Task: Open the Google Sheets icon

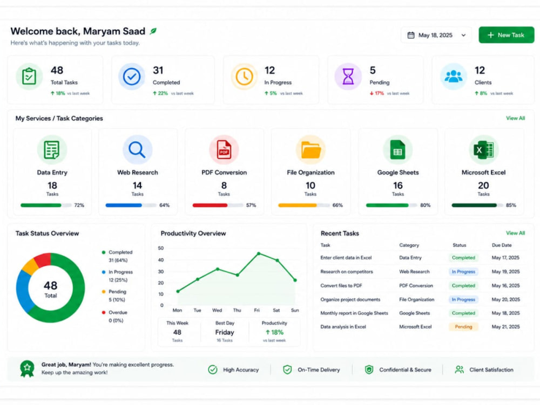Action: click(x=398, y=149)
